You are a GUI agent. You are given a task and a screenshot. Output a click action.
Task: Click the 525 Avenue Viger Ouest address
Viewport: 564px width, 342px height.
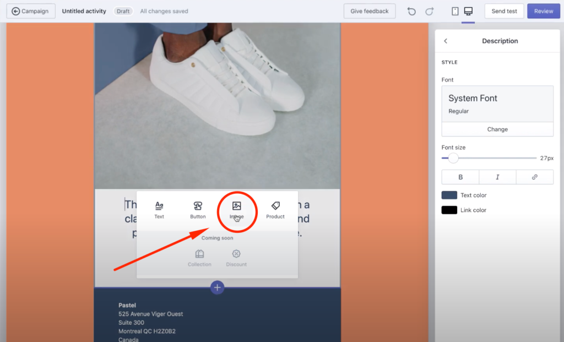click(x=151, y=313)
